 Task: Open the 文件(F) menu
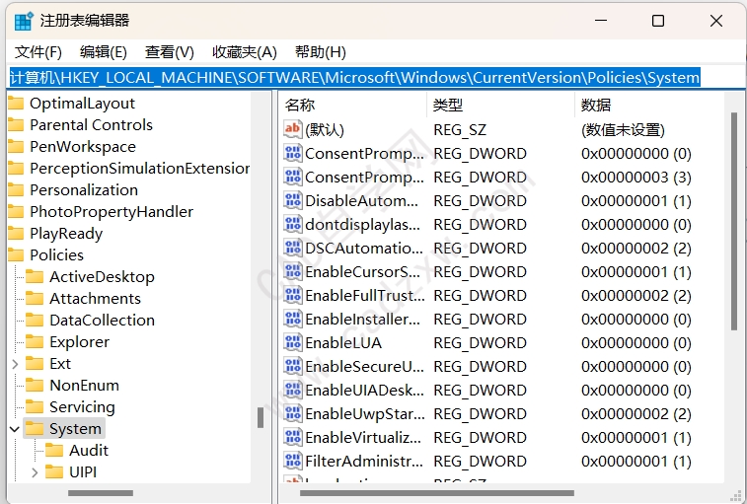[x=38, y=52]
